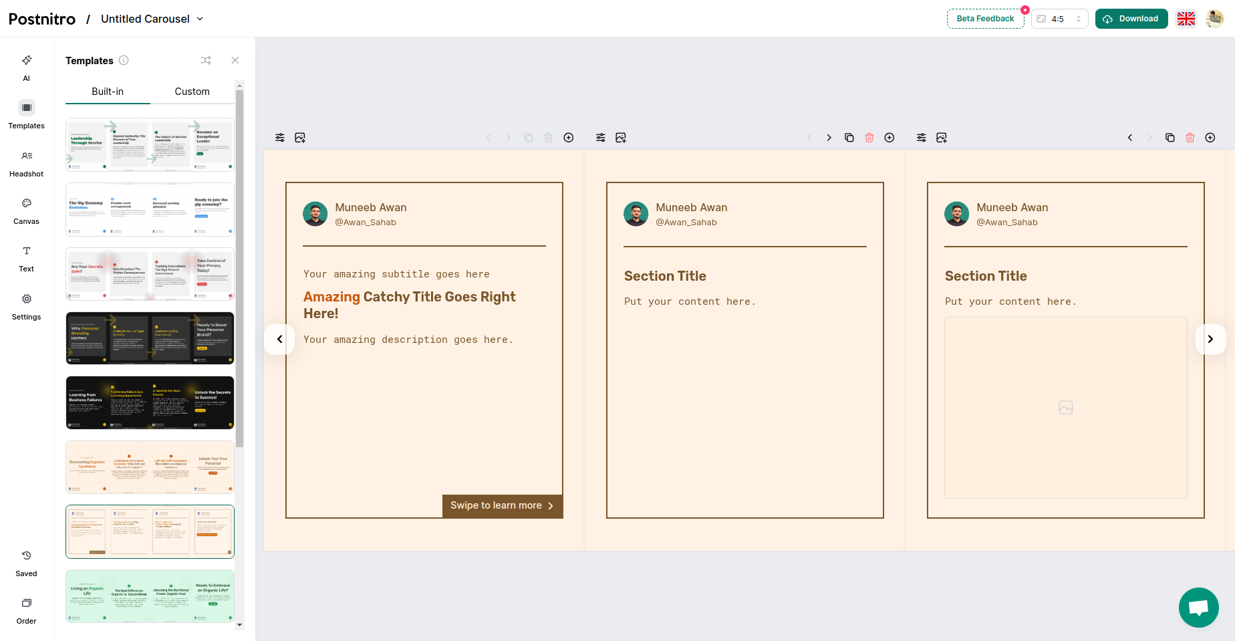Select Overcoming Imposter Syndrome template

pyautogui.click(x=150, y=467)
